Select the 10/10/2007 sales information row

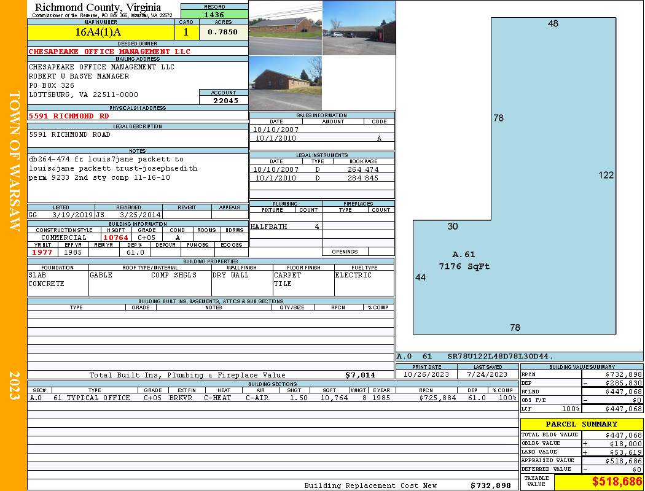(322, 130)
